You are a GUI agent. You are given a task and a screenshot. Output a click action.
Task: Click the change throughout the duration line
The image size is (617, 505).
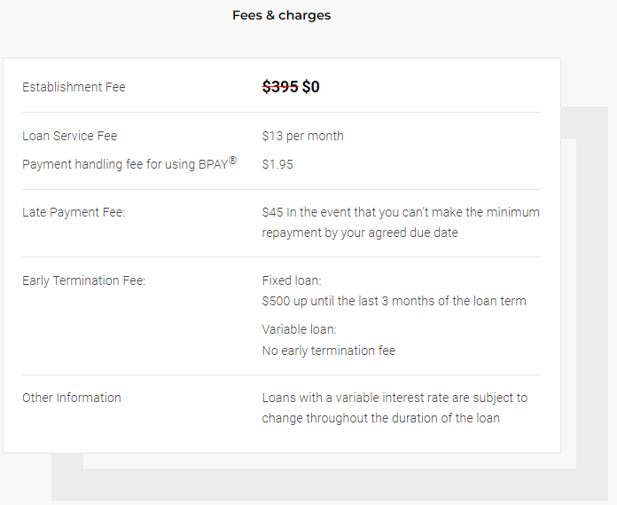pyautogui.click(x=380, y=418)
